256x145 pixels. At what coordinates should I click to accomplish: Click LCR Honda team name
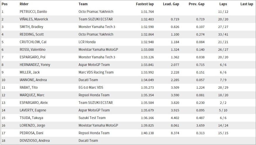[x=87, y=42]
